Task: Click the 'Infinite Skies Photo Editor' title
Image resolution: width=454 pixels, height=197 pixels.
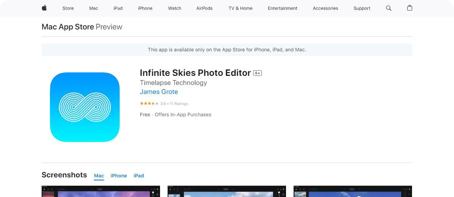Action: 195,73
